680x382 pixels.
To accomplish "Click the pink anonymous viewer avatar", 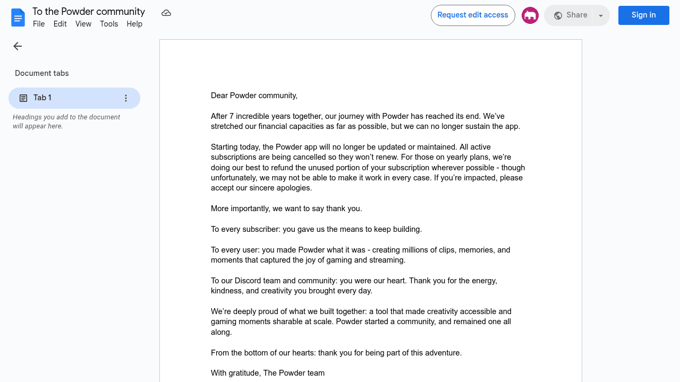I will click(x=530, y=15).
